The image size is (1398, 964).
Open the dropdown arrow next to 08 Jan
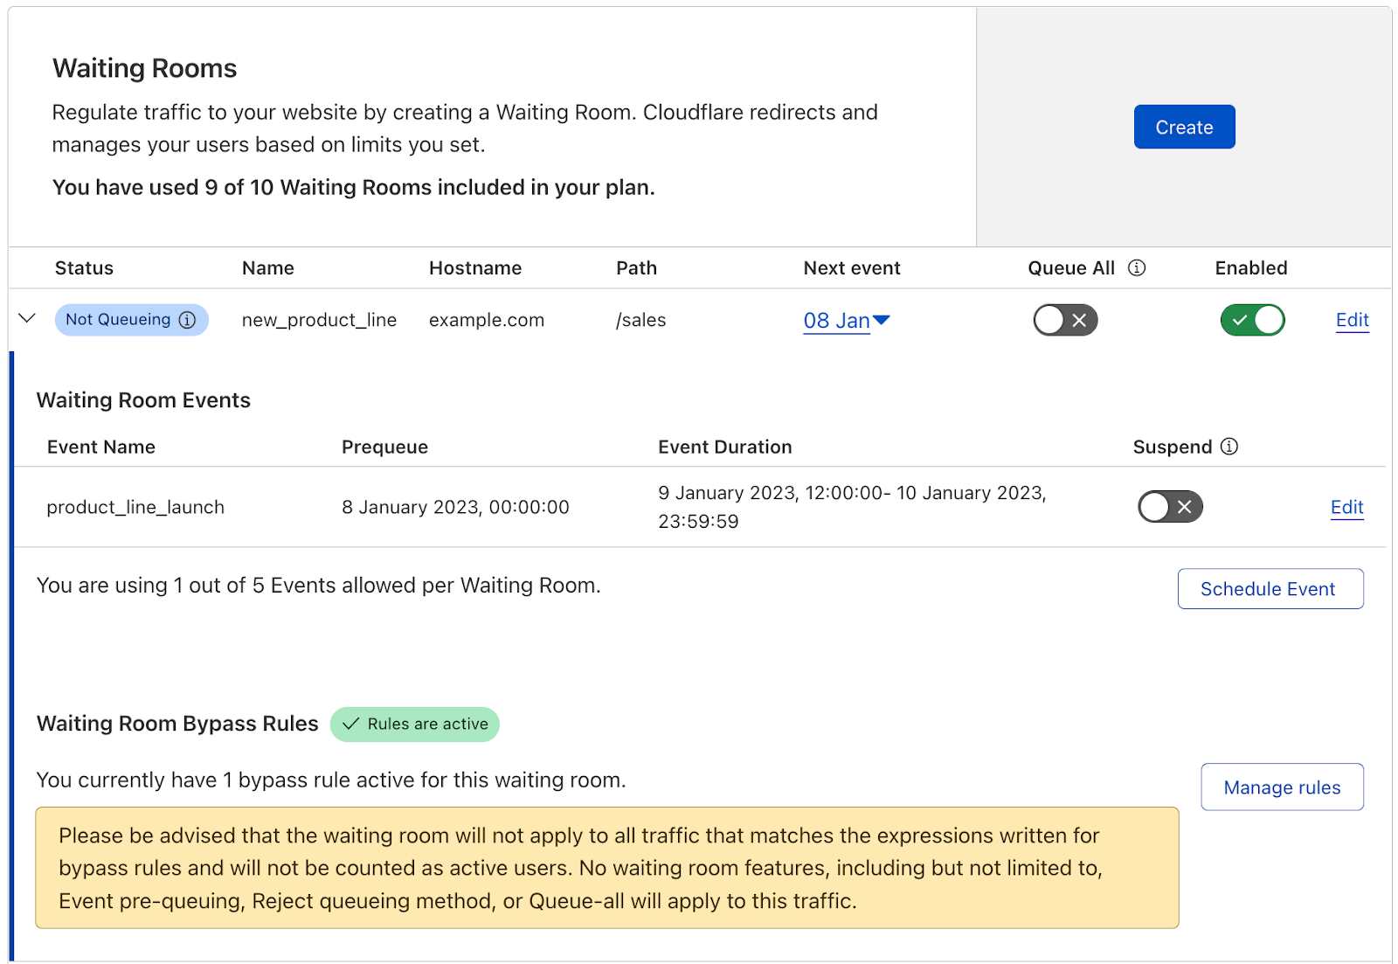(882, 320)
